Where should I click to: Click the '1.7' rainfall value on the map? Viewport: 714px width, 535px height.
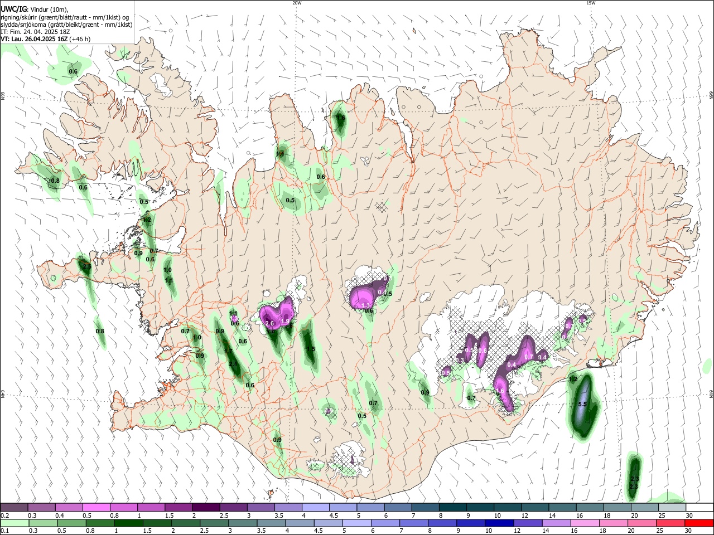pyautogui.click(x=228, y=351)
